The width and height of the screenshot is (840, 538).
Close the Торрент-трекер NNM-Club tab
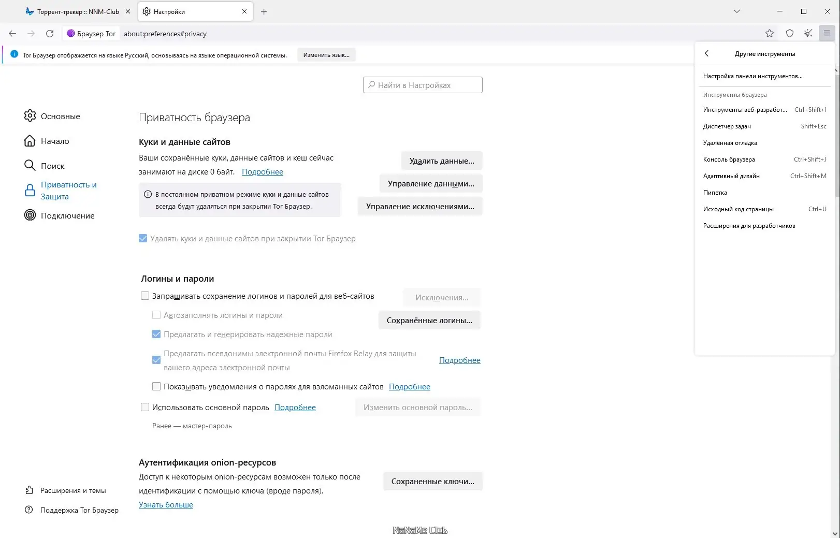click(x=128, y=11)
